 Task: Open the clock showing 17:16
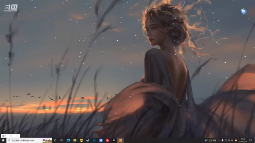[x=243, y=140]
